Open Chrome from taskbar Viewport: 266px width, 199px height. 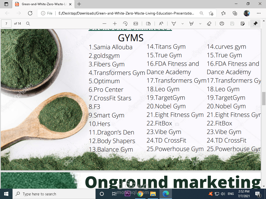coord(140,194)
